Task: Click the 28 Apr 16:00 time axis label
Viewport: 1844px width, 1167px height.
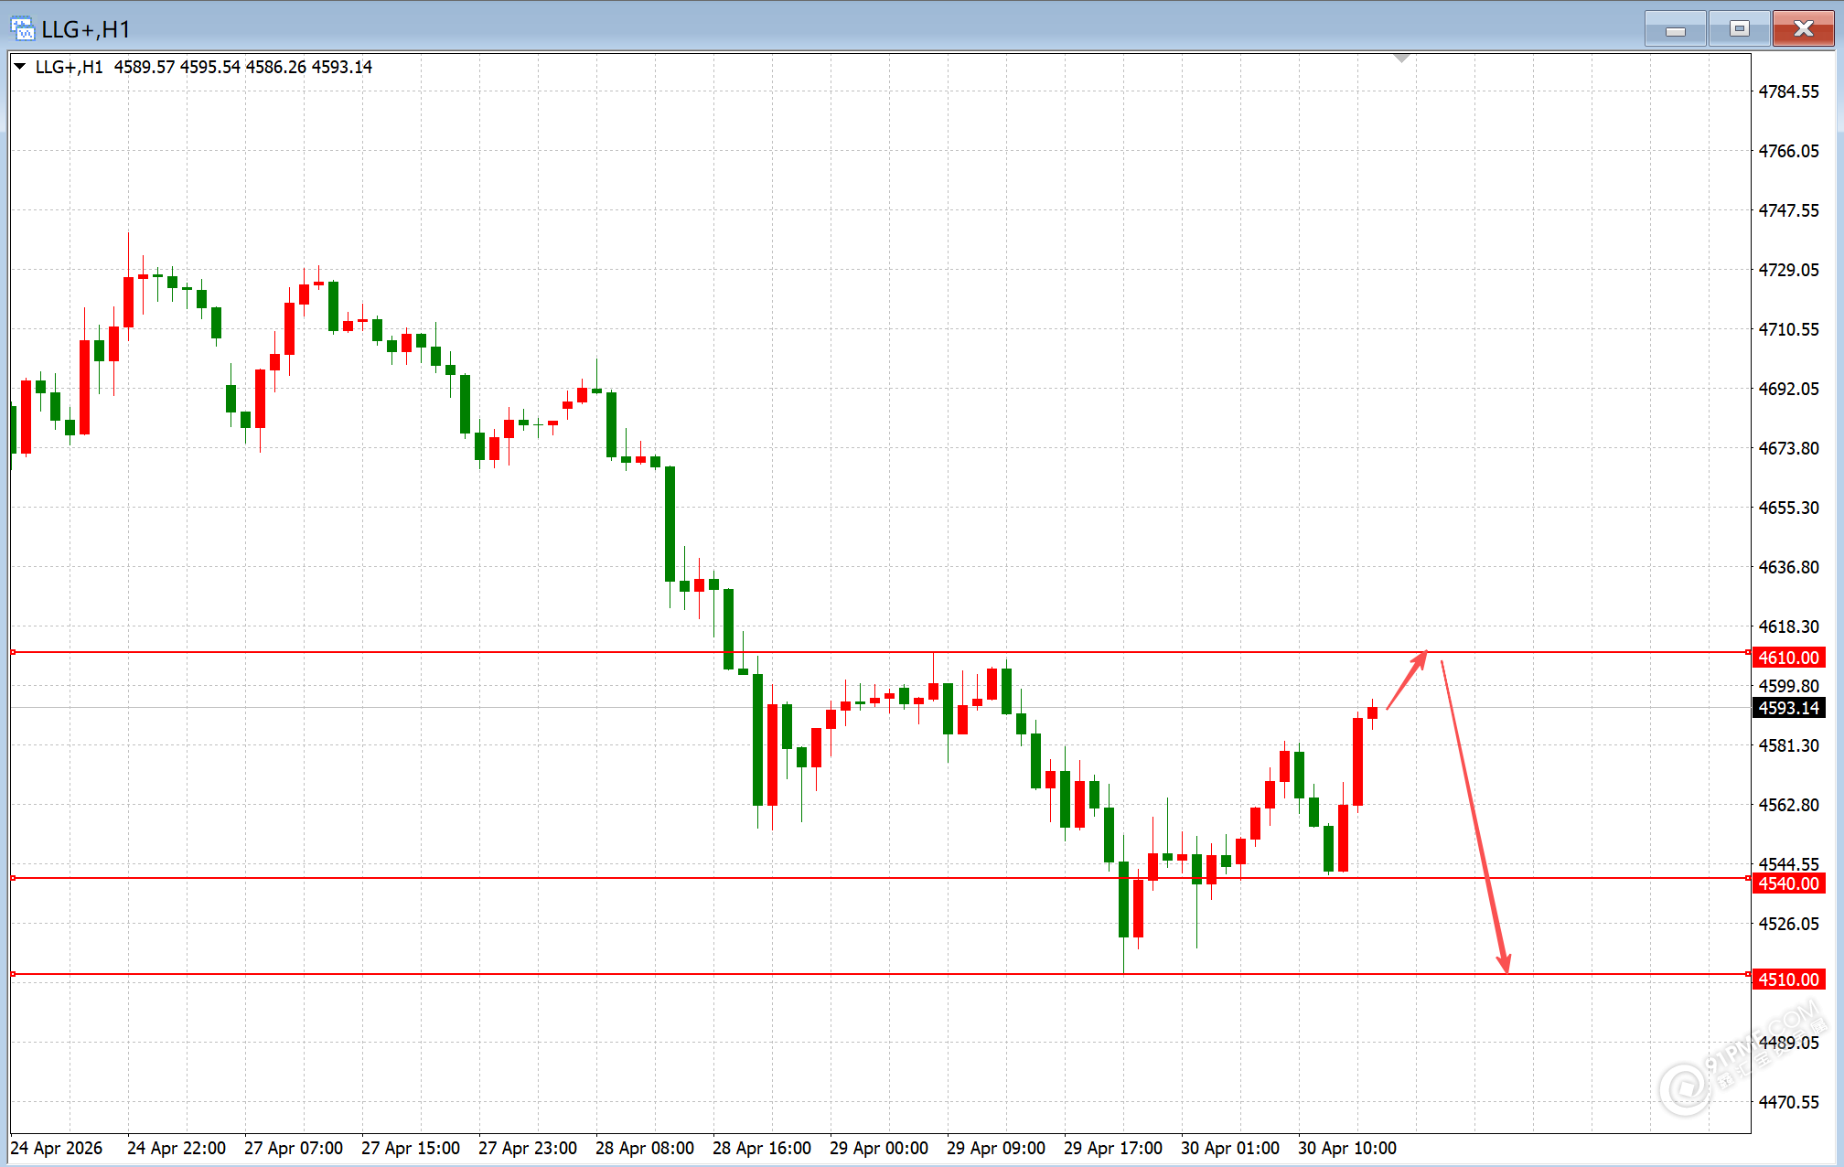Action: tap(761, 1148)
